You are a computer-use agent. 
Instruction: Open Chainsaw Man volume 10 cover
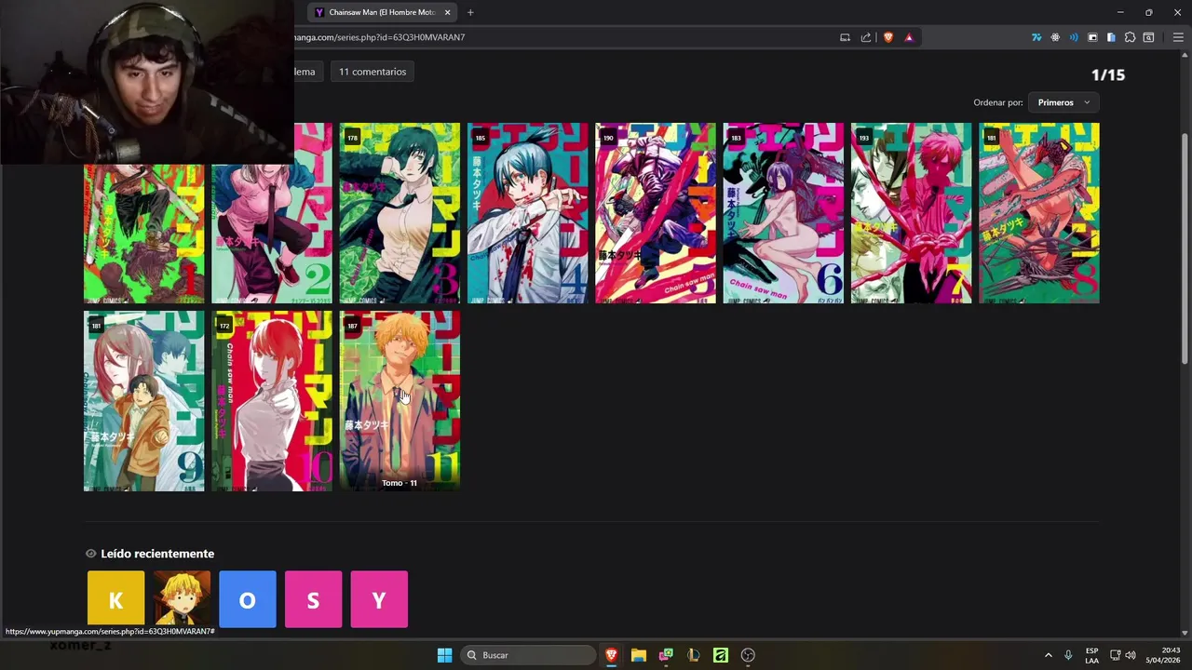click(272, 401)
